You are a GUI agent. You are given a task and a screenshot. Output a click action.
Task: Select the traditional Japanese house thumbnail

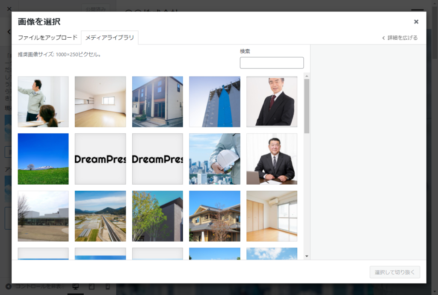point(215,216)
